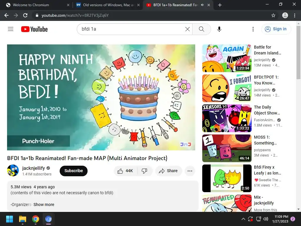The image size is (301, 226).
Task: Like the video (44K thumbs up)
Action: (126, 171)
